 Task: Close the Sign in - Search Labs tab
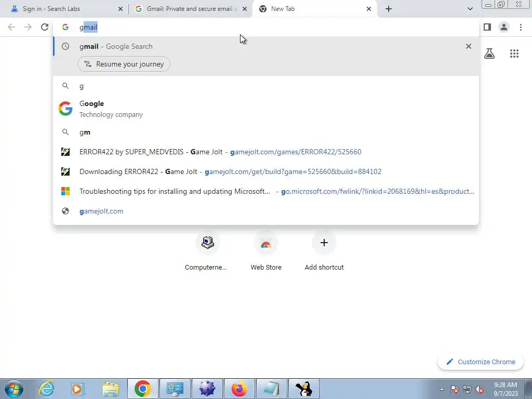point(121,9)
